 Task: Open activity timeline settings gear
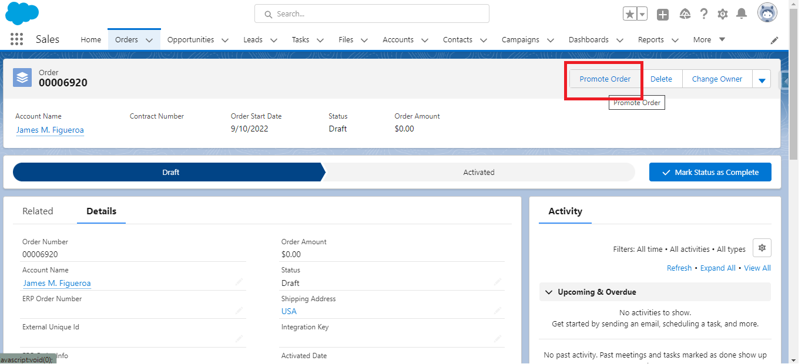[762, 248]
